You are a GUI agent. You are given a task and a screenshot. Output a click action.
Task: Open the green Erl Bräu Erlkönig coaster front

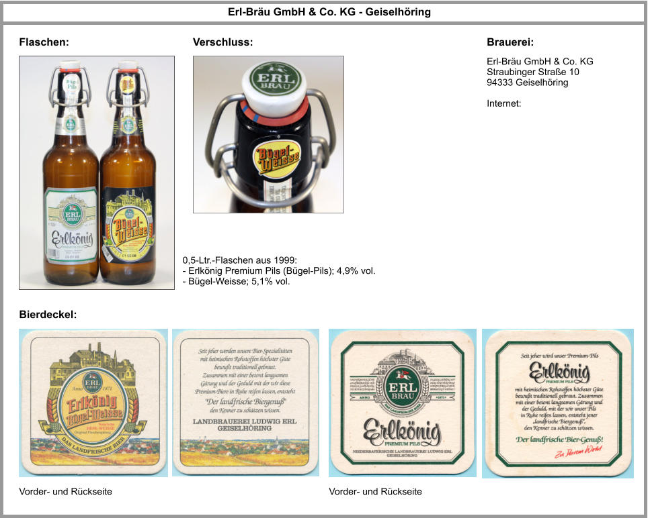(403, 403)
